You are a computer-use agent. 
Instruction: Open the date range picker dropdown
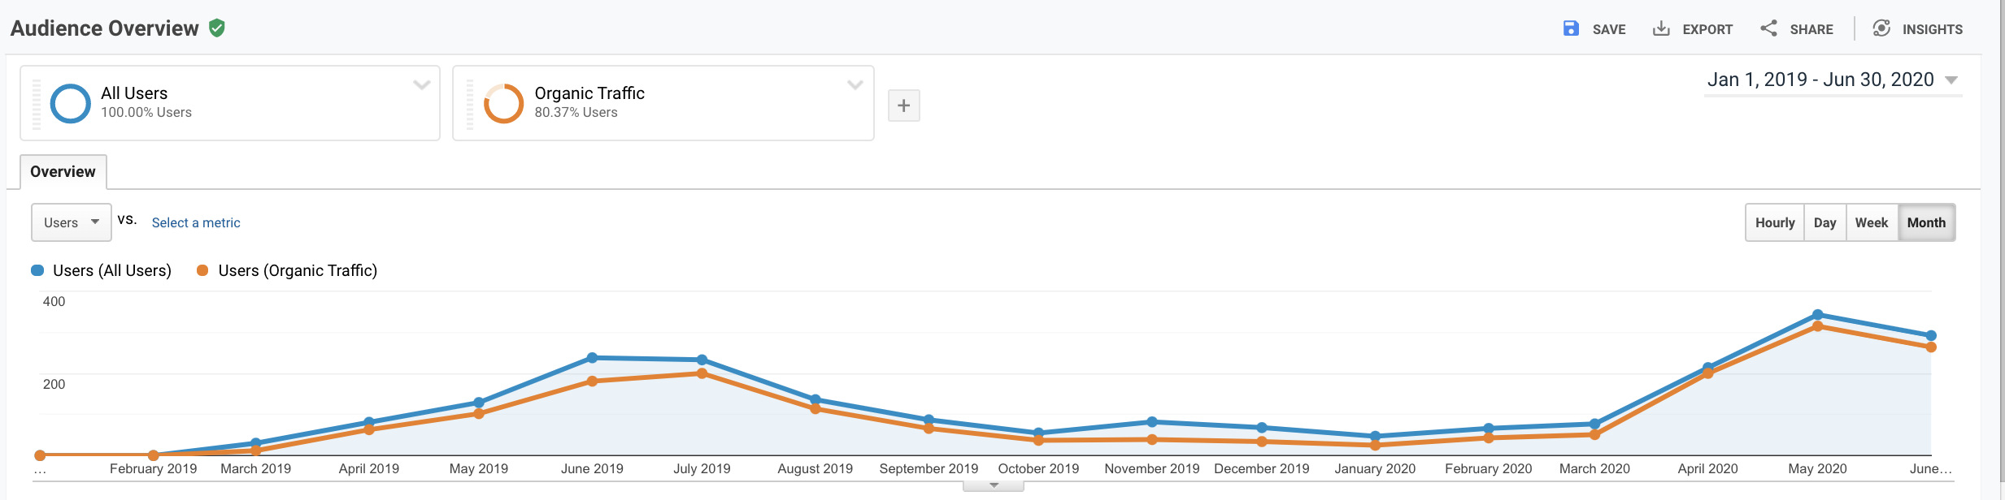click(1833, 80)
